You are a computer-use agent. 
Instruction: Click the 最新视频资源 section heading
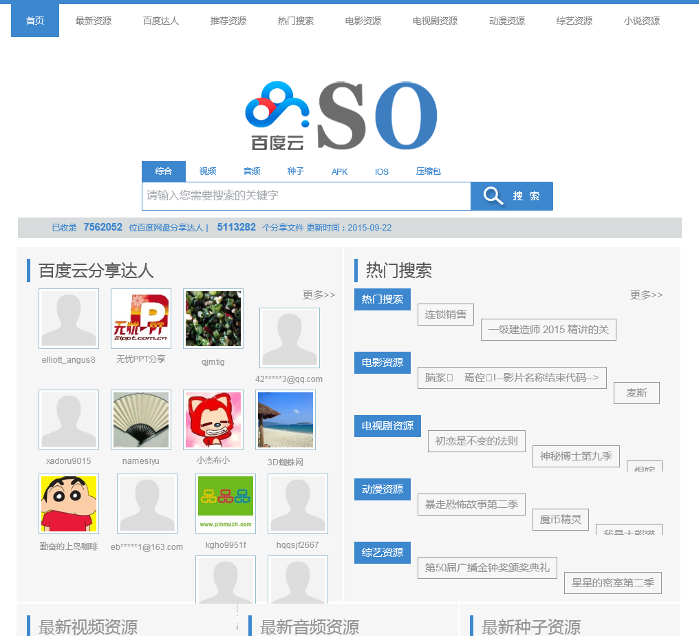(x=88, y=627)
